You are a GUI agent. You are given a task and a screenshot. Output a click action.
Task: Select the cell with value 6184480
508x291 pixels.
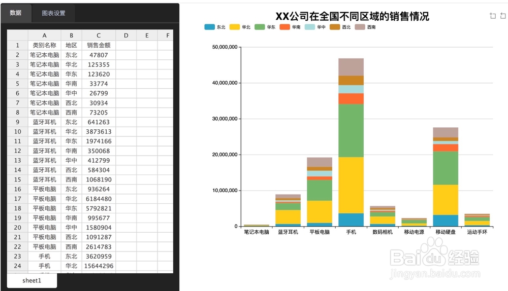99,199
